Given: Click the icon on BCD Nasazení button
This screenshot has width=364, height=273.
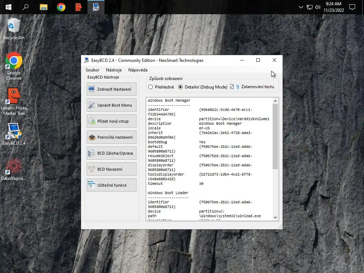Looking at the screenshot, I should (91, 169).
